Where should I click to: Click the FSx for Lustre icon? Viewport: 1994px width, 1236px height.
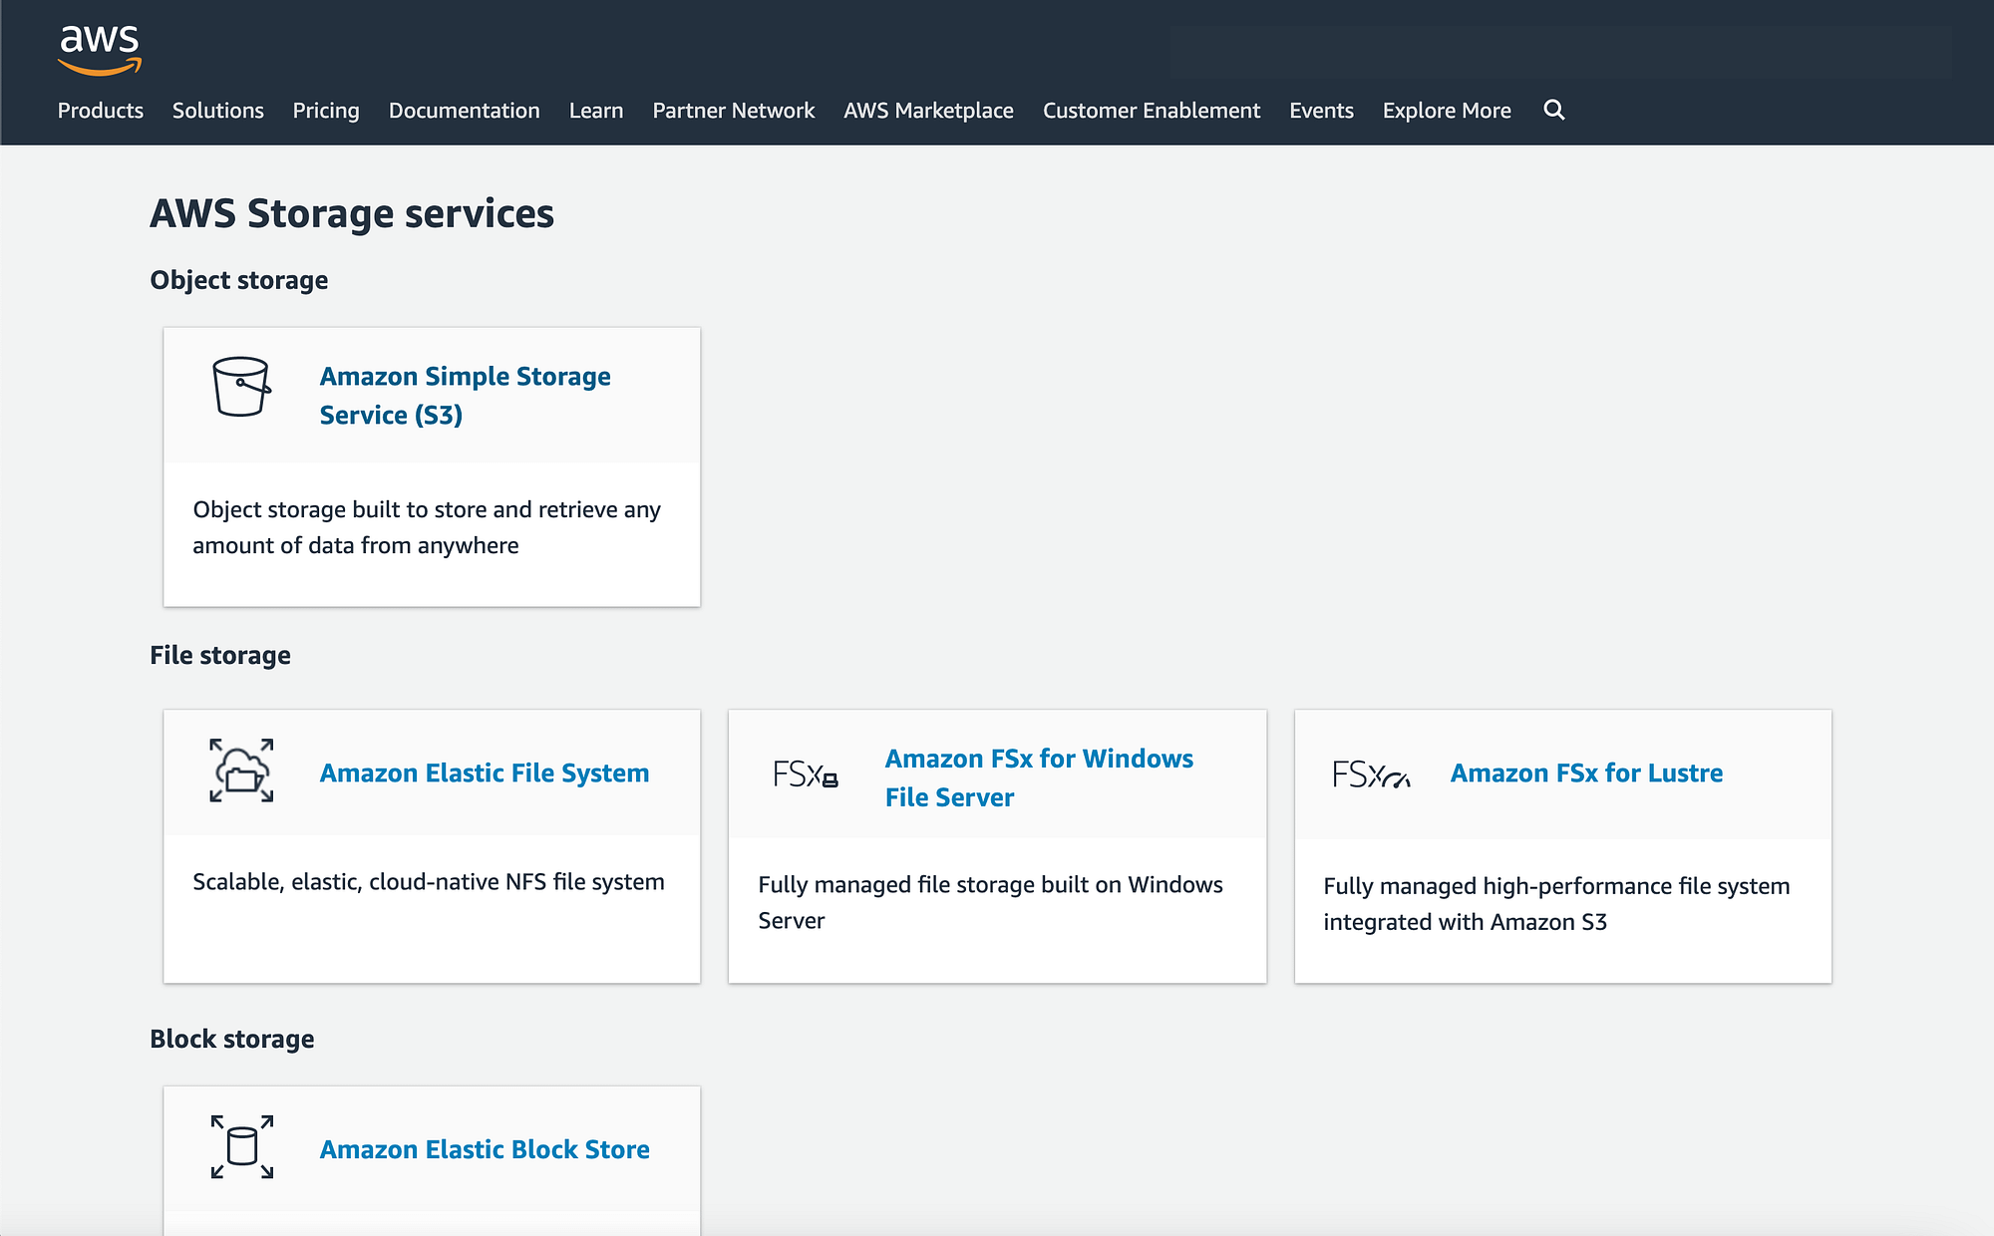click(1371, 774)
